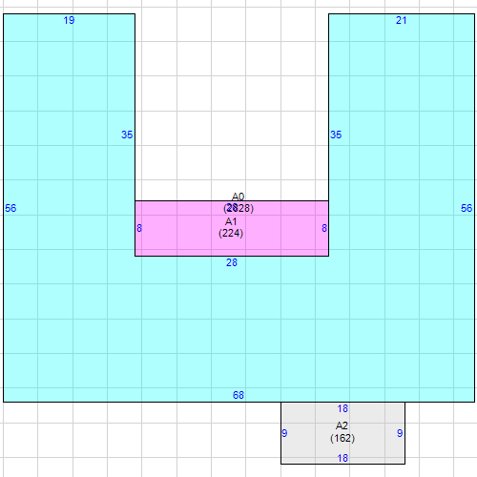Click the "21" dimension label on the cyan shape
Screen dimensions: 477x477
(402, 20)
